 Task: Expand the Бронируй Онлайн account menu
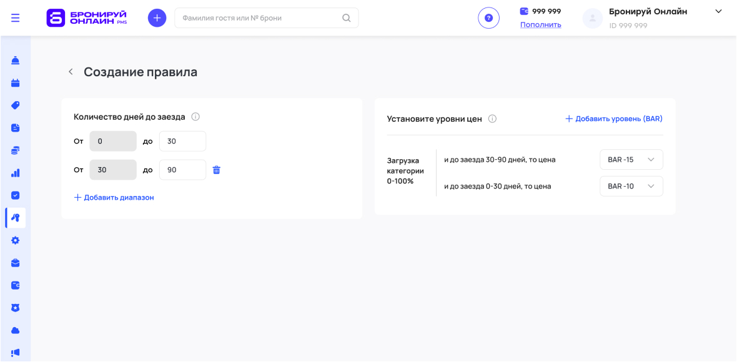pyautogui.click(x=718, y=12)
